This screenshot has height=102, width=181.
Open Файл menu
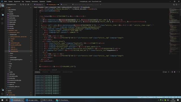pos(5,1)
